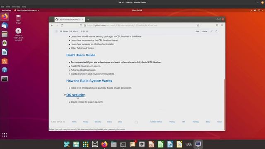Click the shield tracking protection icon

(x=81, y=25)
